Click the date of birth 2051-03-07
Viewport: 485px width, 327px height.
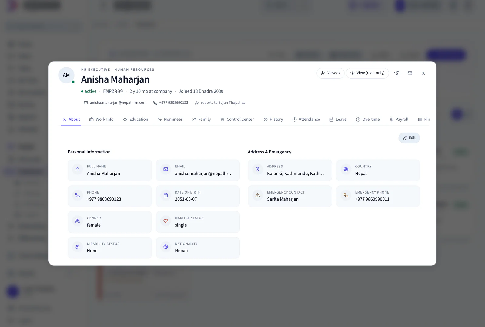tap(186, 199)
